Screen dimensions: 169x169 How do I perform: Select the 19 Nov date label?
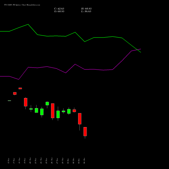point(25,161)
